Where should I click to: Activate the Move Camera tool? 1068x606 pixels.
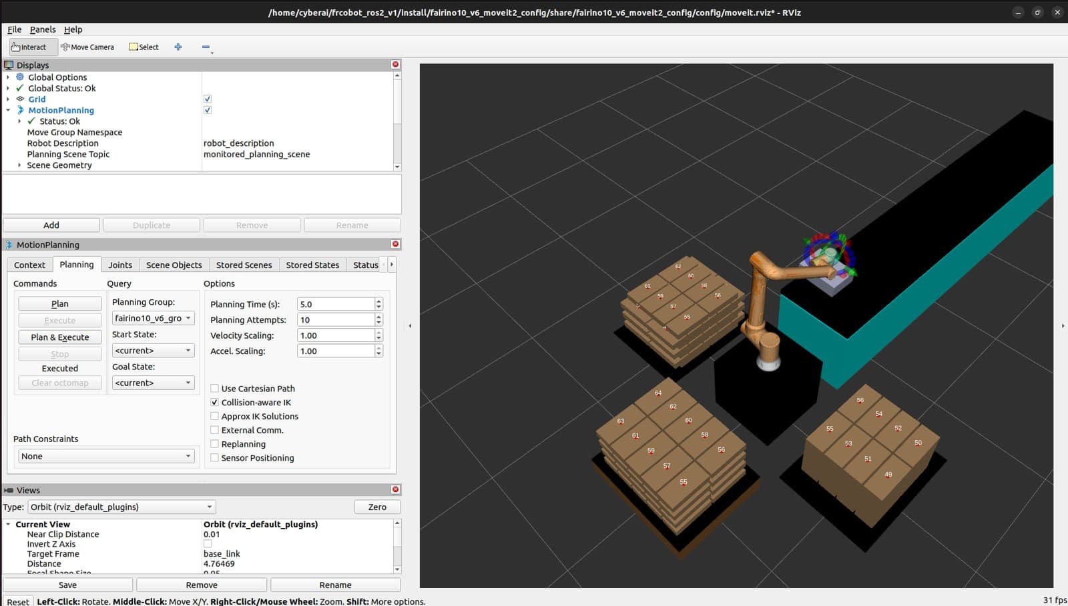(87, 47)
